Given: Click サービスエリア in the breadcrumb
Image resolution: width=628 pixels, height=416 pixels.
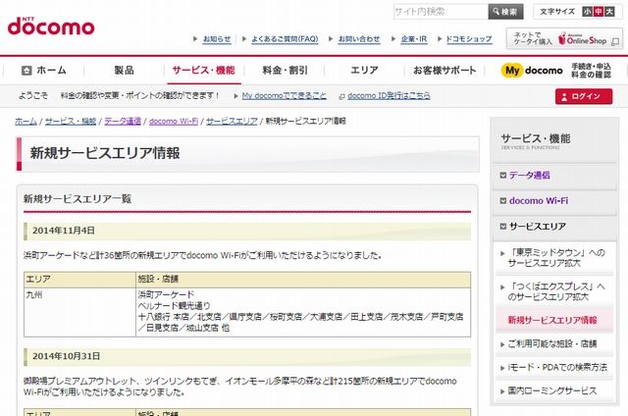Looking at the screenshot, I should tap(232, 122).
